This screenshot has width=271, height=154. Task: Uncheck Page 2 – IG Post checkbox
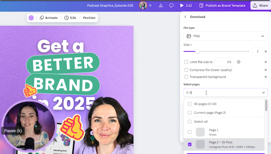point(190,144)
